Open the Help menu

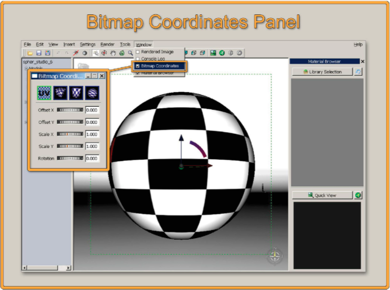(x=358, y=45)
